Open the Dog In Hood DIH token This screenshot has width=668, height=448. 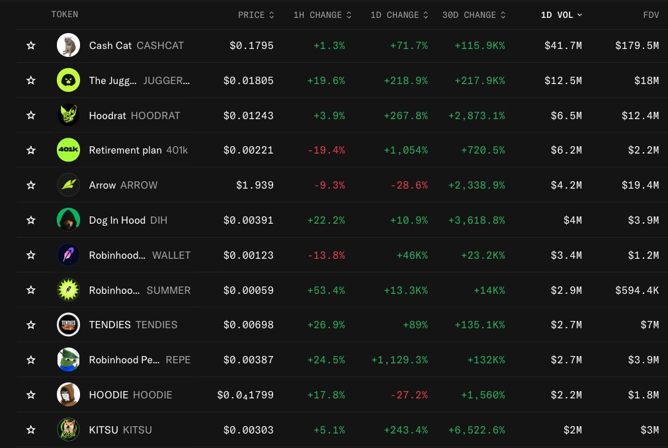[x=128, y=220]
